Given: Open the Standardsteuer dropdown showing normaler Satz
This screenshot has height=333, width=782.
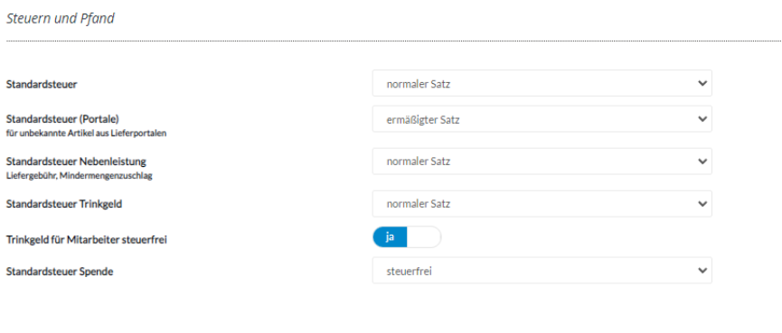Looking at the screenshot, I should 542,83.
